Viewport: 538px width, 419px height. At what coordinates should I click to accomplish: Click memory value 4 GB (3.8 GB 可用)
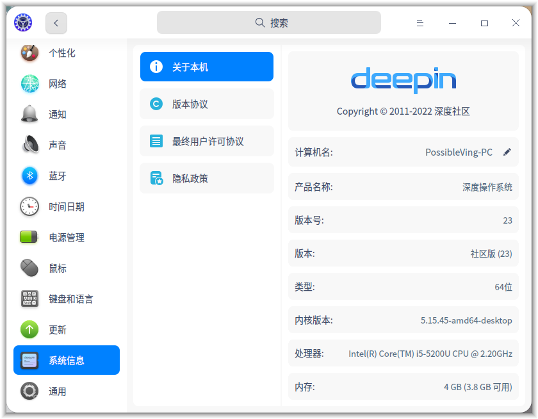coord(478,387)
